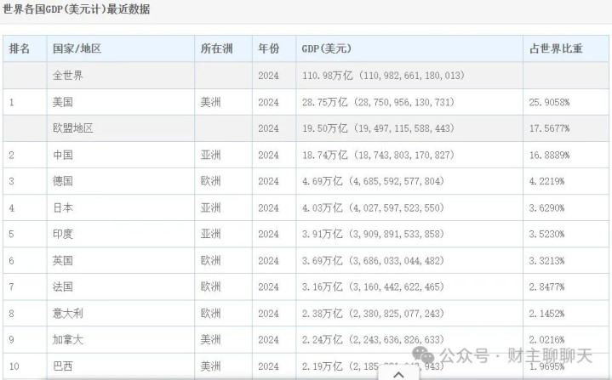Click 亚洲 continent in the 印度 row
This screenshot has width=612, height=380.
pos(210,234)
